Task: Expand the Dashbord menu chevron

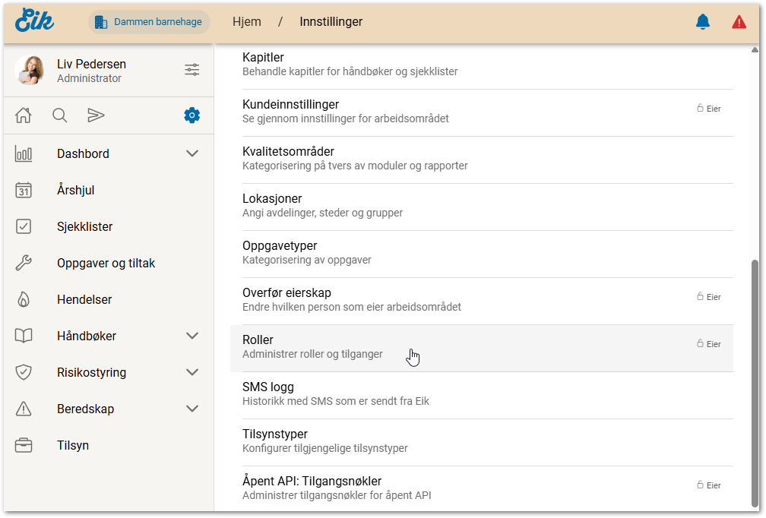Action: 192,153
